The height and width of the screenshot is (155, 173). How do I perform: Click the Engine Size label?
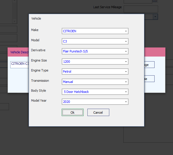39,60
